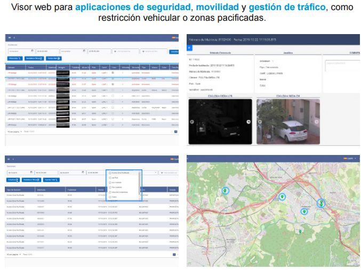Select the leftmost green map marker
The height and width of the screenshot is (270, 361).
point(225,191)
